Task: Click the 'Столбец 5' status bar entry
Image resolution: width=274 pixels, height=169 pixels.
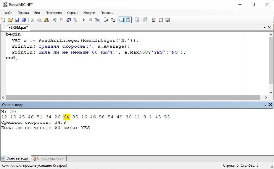Action: tap(249, 165)
